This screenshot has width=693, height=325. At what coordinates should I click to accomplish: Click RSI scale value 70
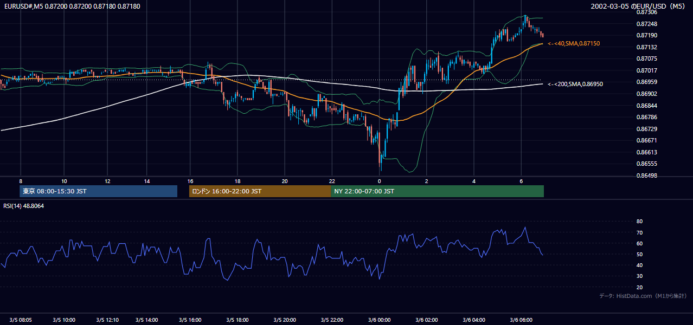(x=639, y=232)
